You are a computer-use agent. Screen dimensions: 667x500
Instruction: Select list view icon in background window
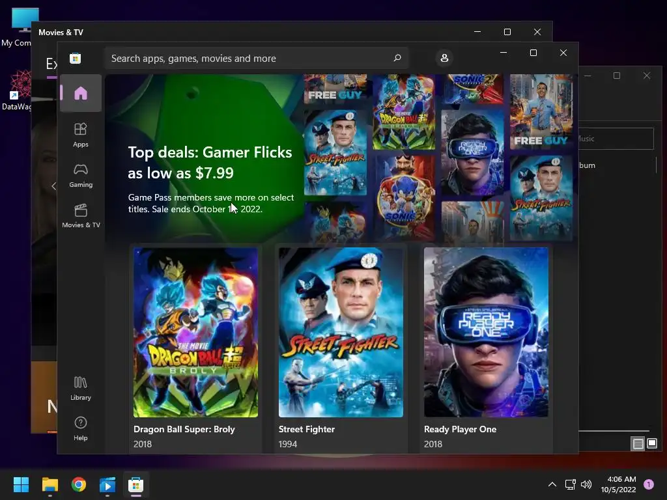(x=638, y=444)
